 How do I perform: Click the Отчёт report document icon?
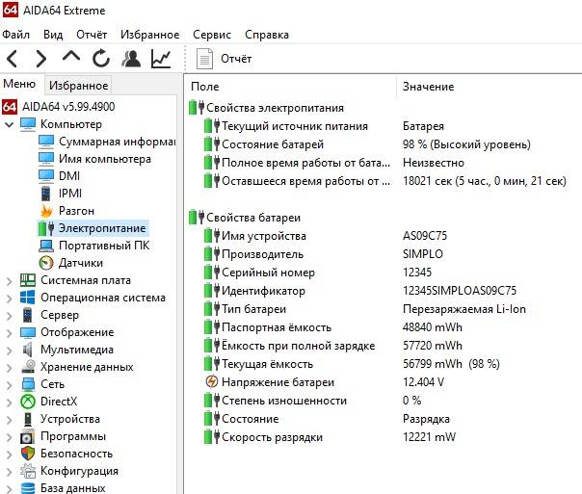pyautogui.click(x=204, y=59)
